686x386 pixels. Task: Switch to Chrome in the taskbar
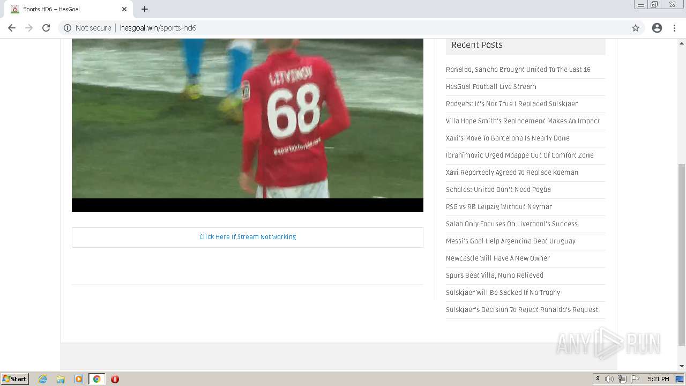pyautogui.click(x=96, y=379)
